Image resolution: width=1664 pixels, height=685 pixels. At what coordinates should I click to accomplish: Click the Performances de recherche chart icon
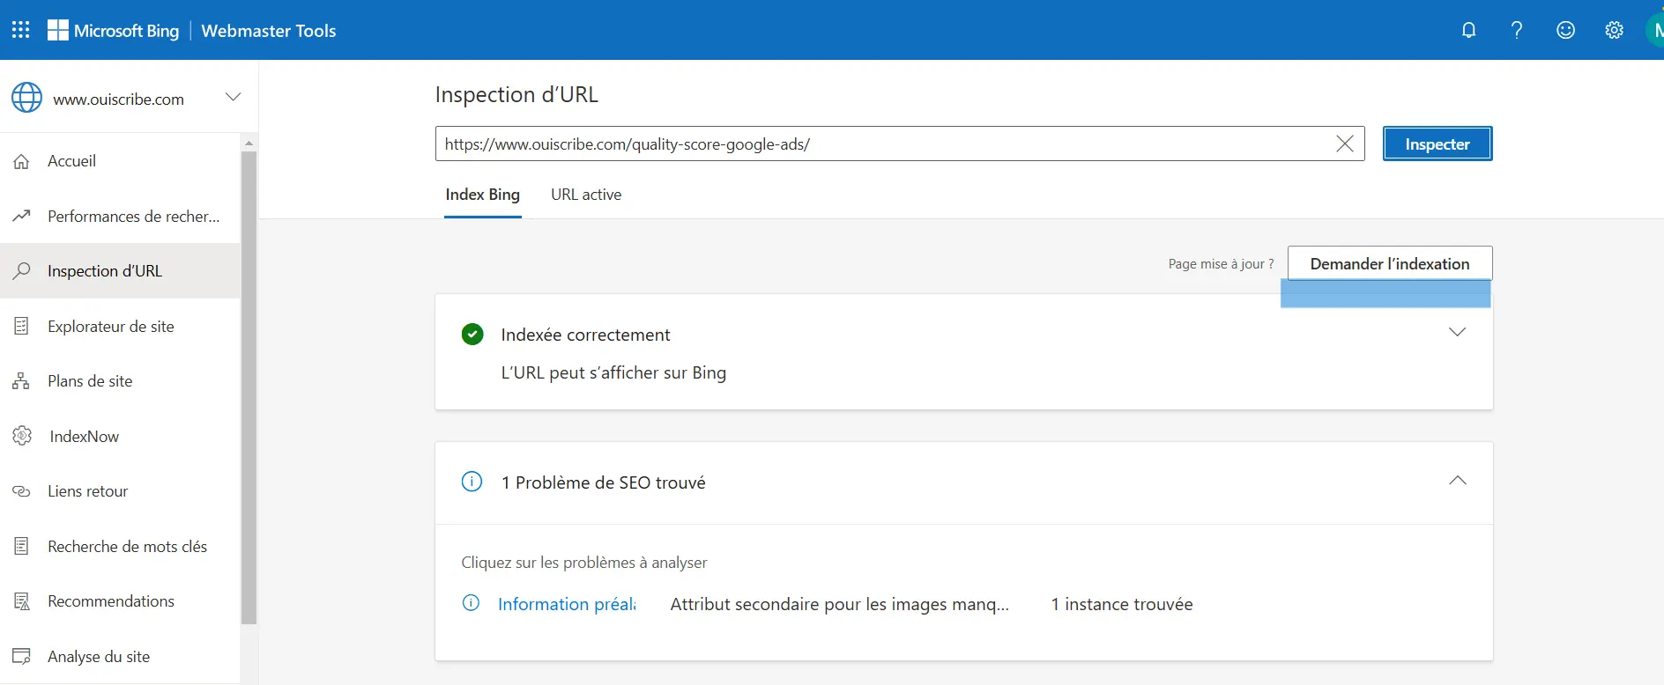[x=22, y=216]
